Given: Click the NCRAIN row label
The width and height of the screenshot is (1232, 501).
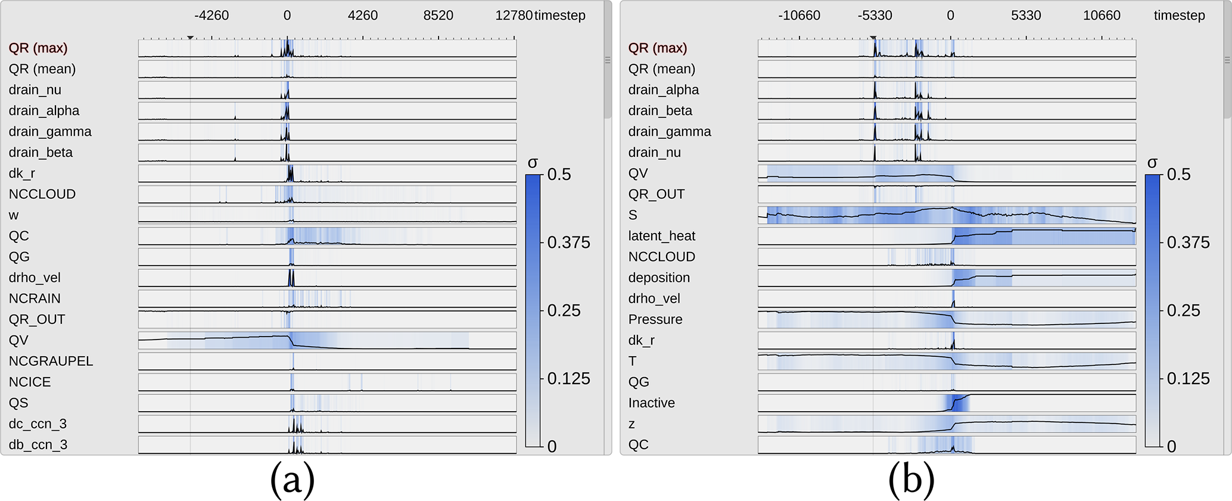Looking at the screenshot, I should click(35, 298).
